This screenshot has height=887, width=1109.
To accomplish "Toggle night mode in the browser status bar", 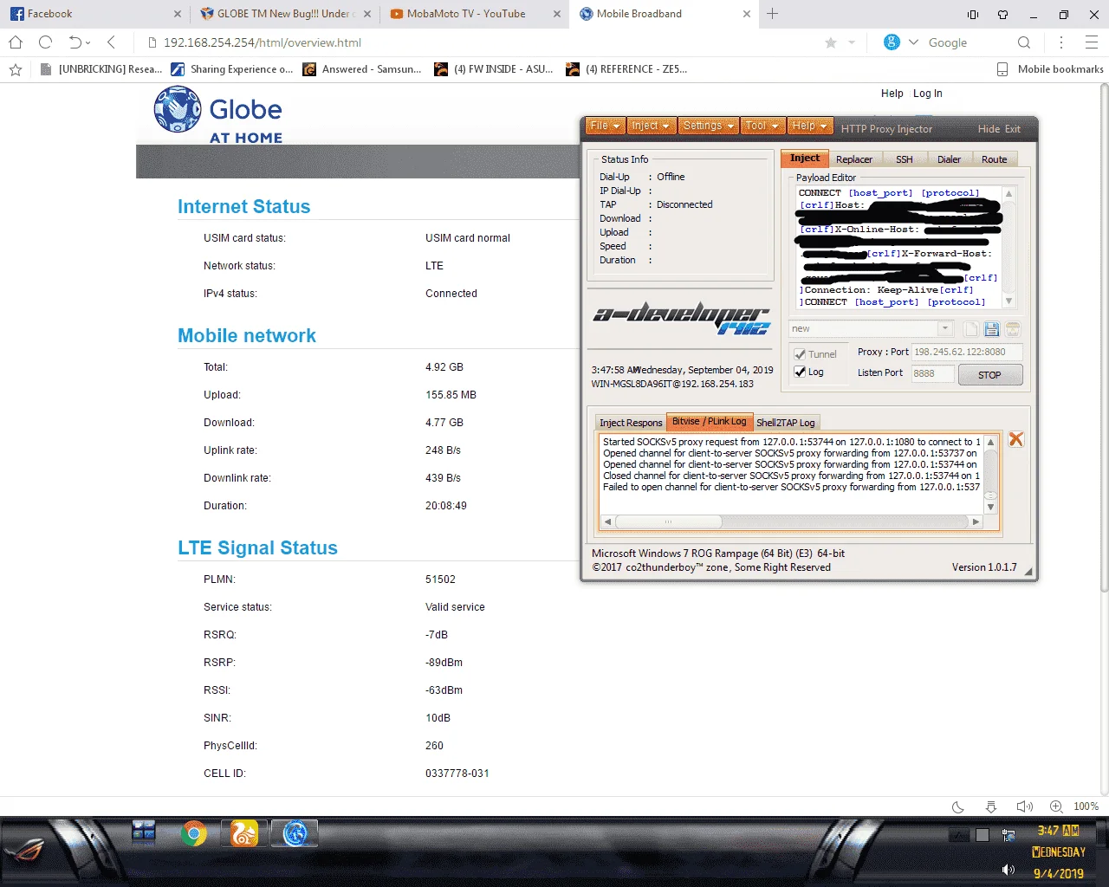I will click(958, 806).
